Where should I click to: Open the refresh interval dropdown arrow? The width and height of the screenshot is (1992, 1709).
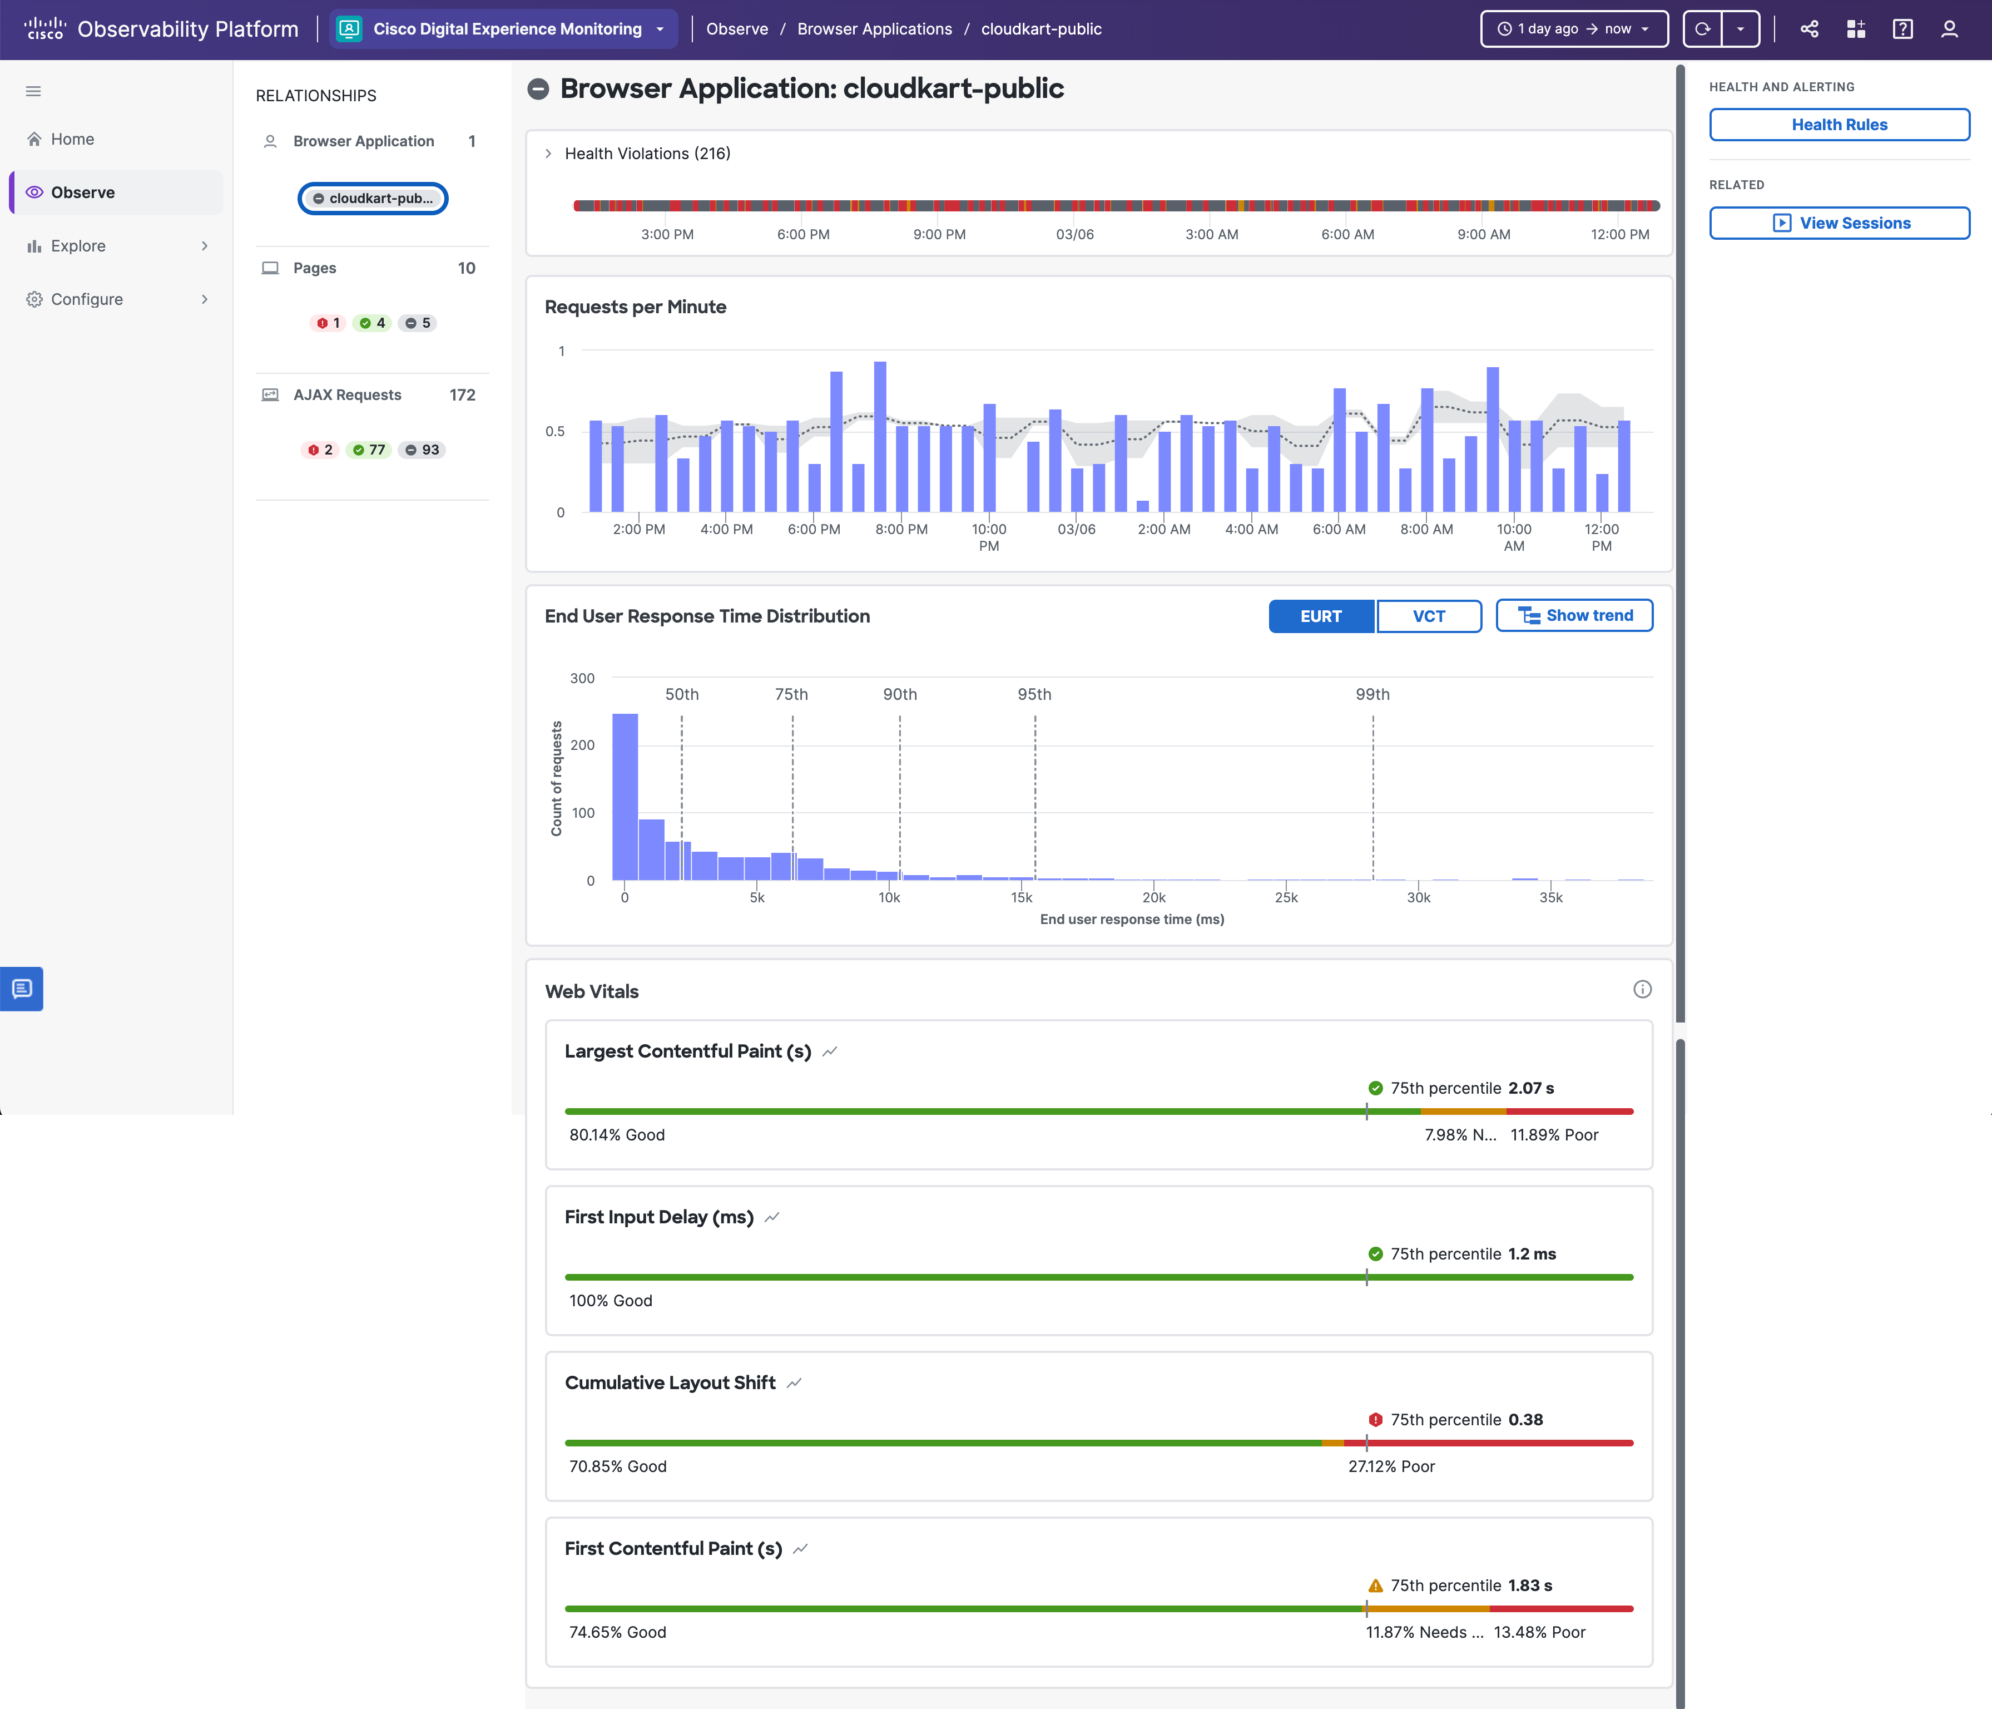(x=1740, y=29)
